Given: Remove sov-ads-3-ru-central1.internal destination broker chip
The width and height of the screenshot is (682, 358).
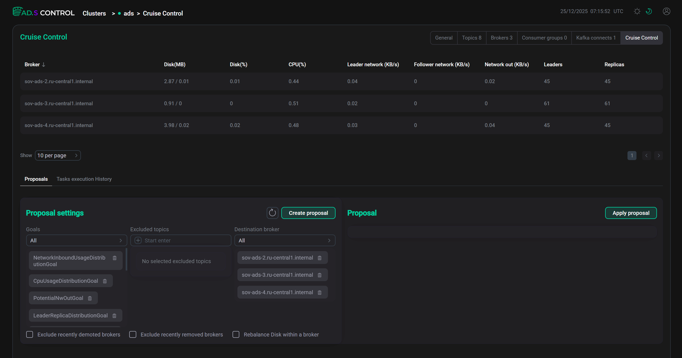Looking at the screenshot, I should [319, 275].
